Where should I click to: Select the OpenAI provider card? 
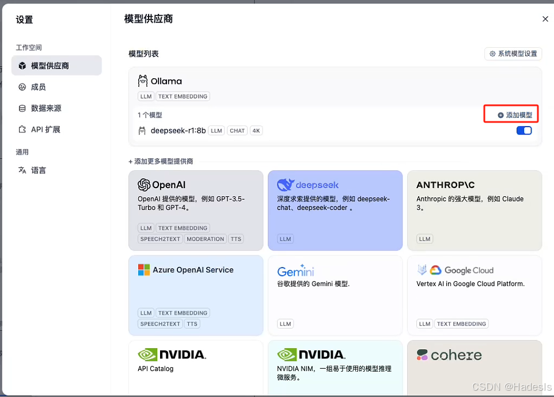tap(196, 211)
